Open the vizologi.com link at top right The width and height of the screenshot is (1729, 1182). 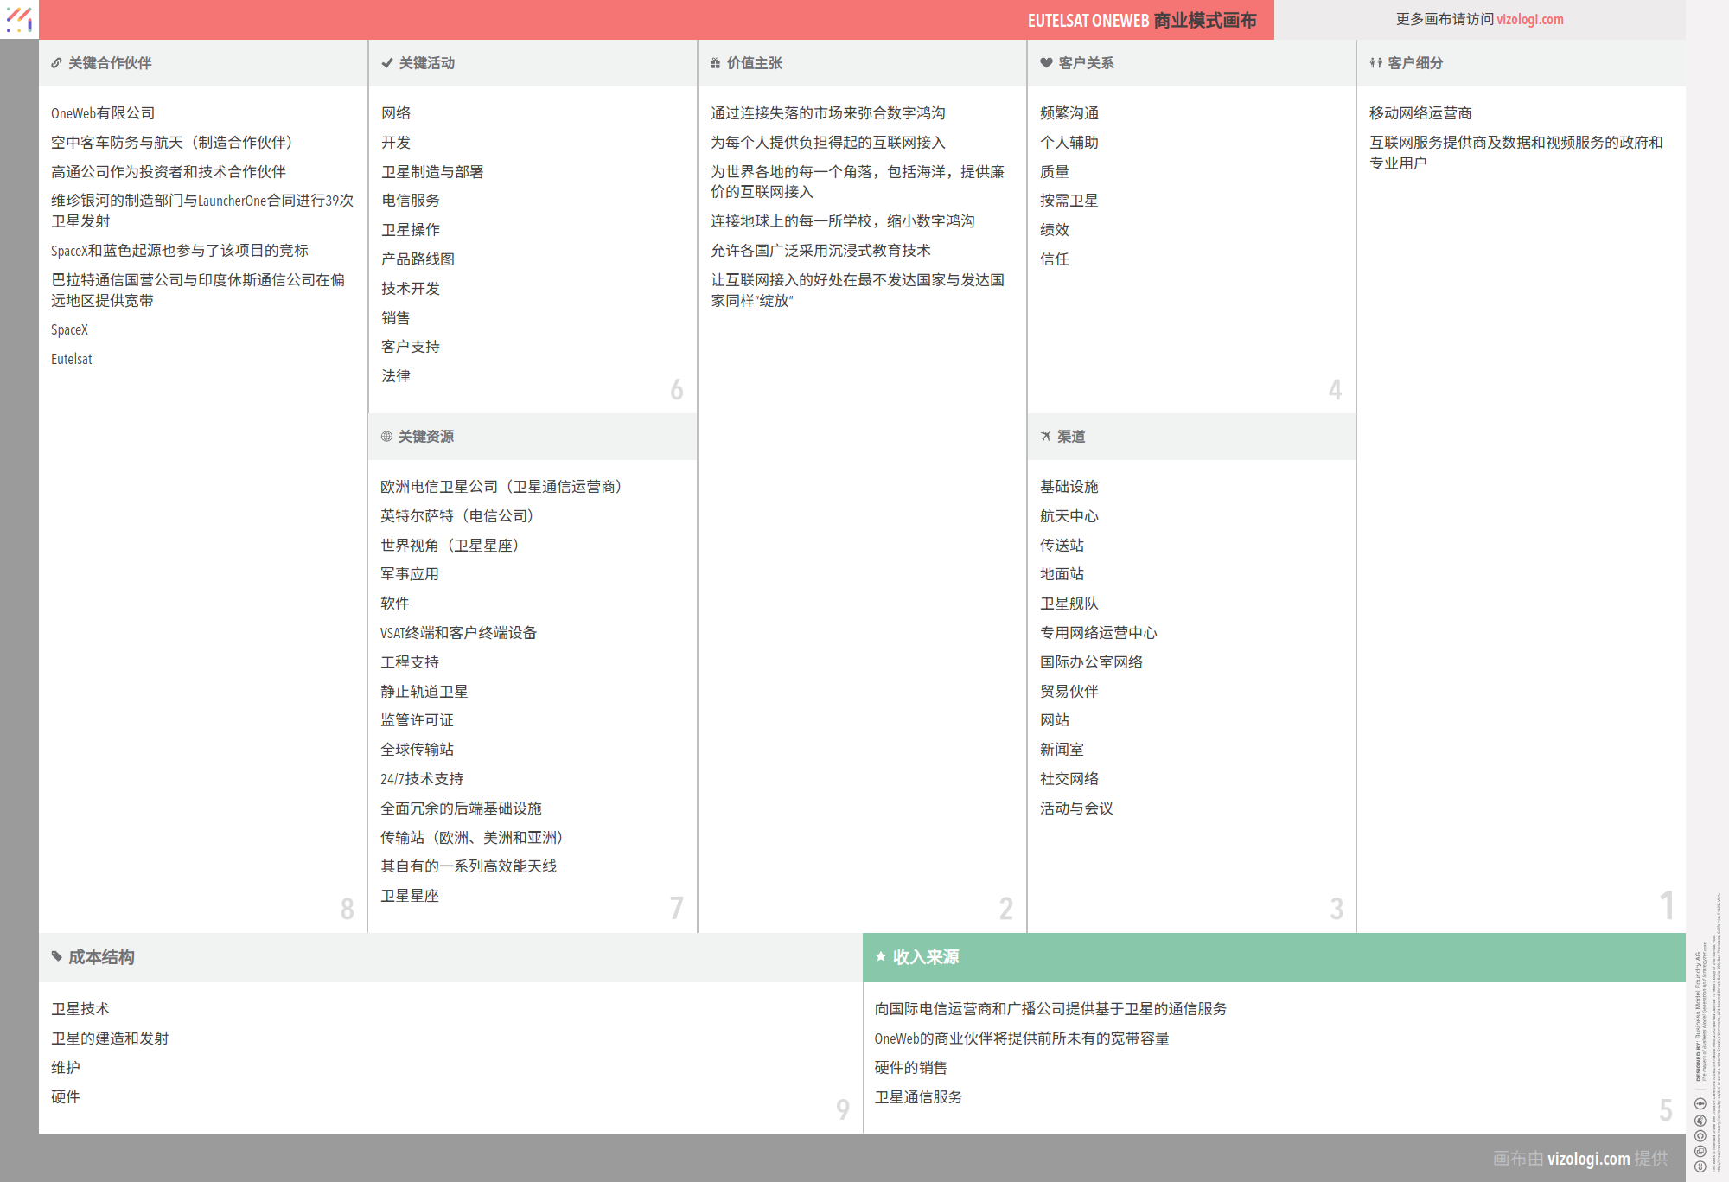point(1529,19)
